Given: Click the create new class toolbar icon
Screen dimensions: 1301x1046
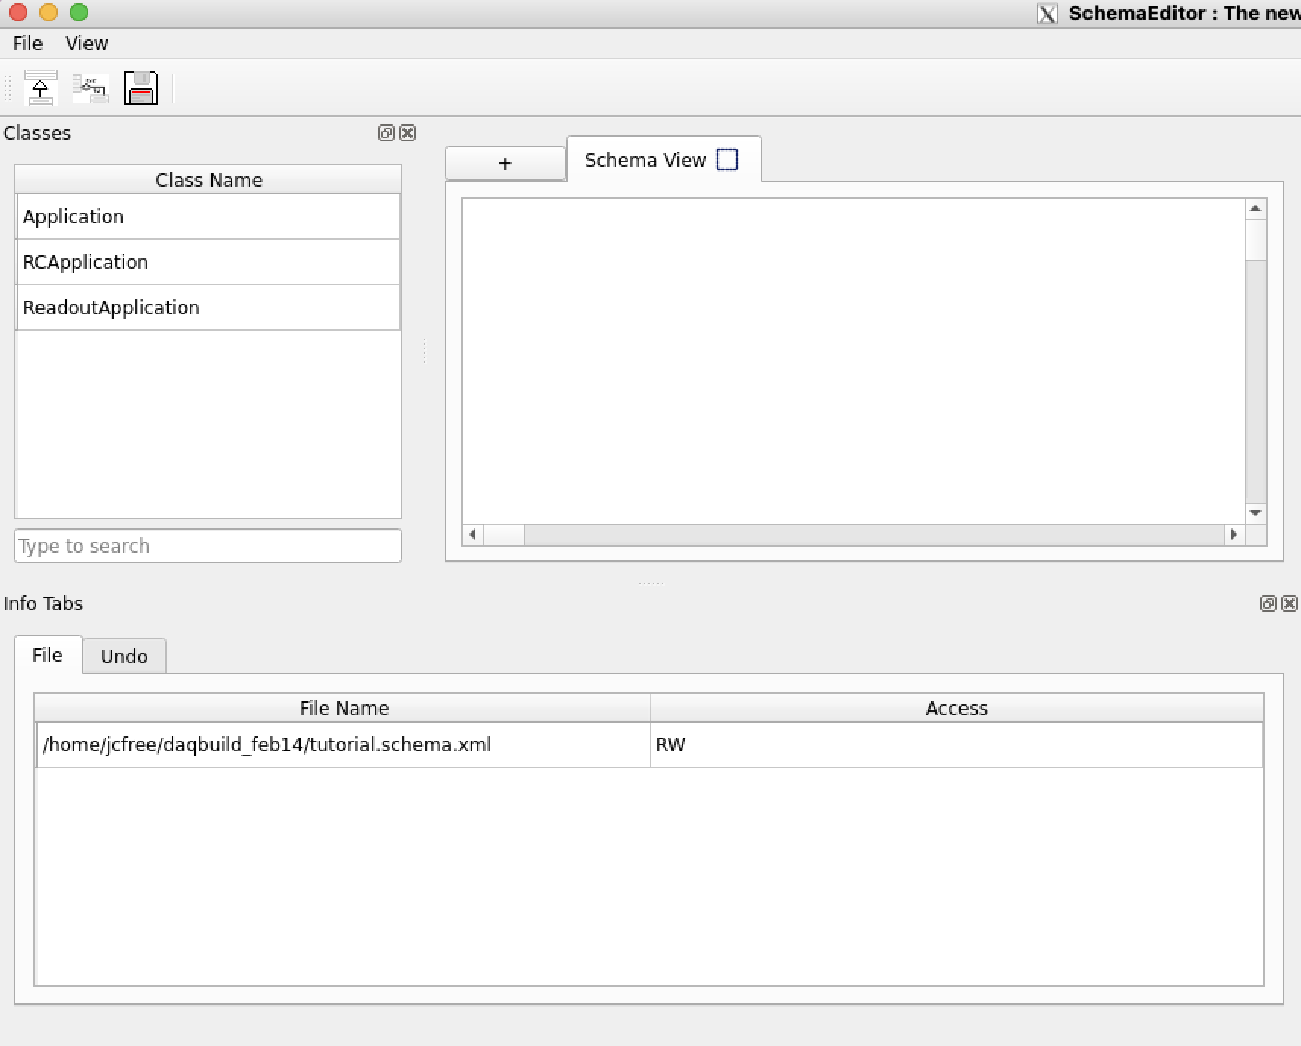Looking at the screenshot, I should (x=91, y=88).
